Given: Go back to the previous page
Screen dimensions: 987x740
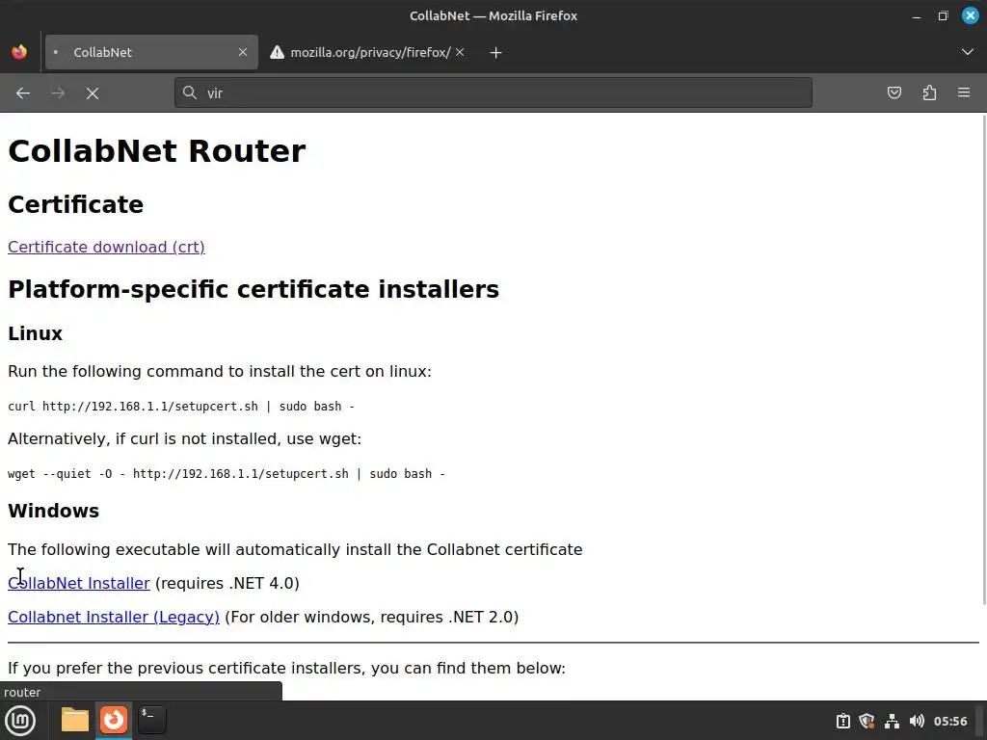Looking at the screenshot, I should [x=23, y=93].
